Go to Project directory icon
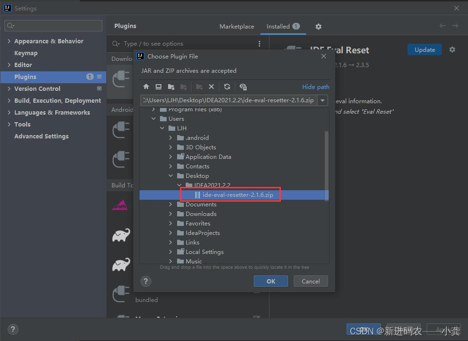Image resolution: width=468 pixels, height=341 pixels. (x=171, y=87)
